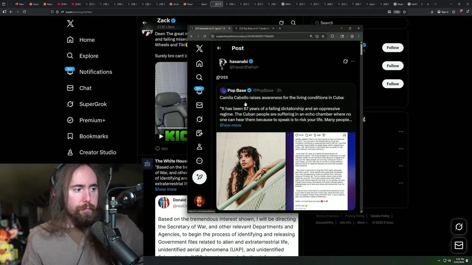Click zoom magnifier in popup address bar
This screenshot has width=472, height=265.
pos(311,36)
